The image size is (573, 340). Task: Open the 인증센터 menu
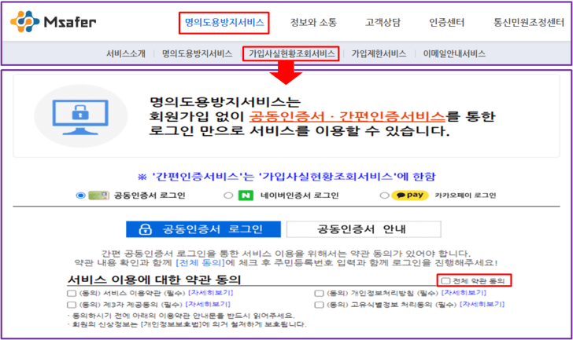(446, 23)
